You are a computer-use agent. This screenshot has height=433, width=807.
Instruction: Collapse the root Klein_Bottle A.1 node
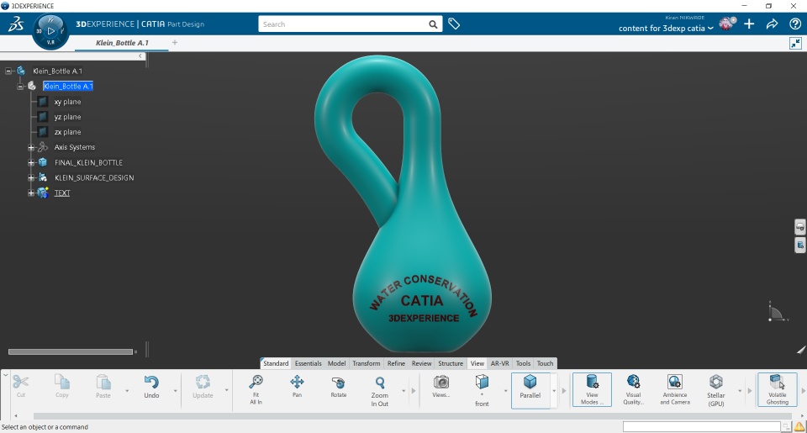[x=8, y=71]
